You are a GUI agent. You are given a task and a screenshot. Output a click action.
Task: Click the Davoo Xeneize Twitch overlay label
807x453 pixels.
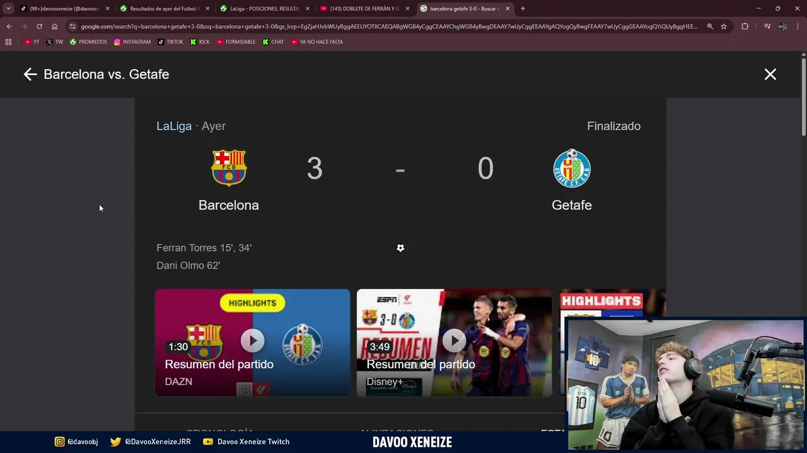246,442
